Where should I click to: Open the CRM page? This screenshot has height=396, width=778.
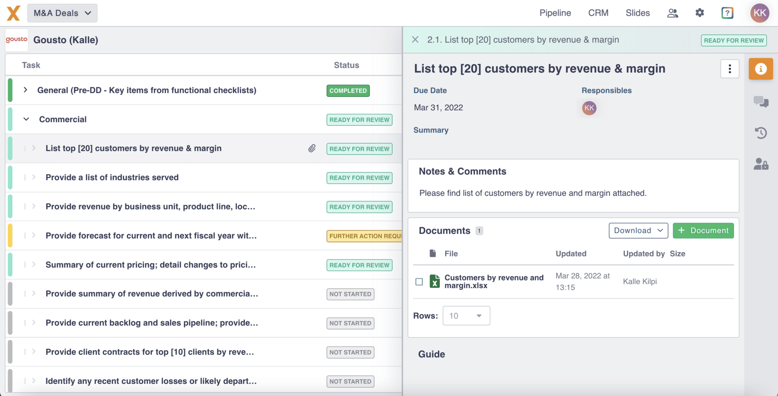pyautogui.click(x=598, y=13)
